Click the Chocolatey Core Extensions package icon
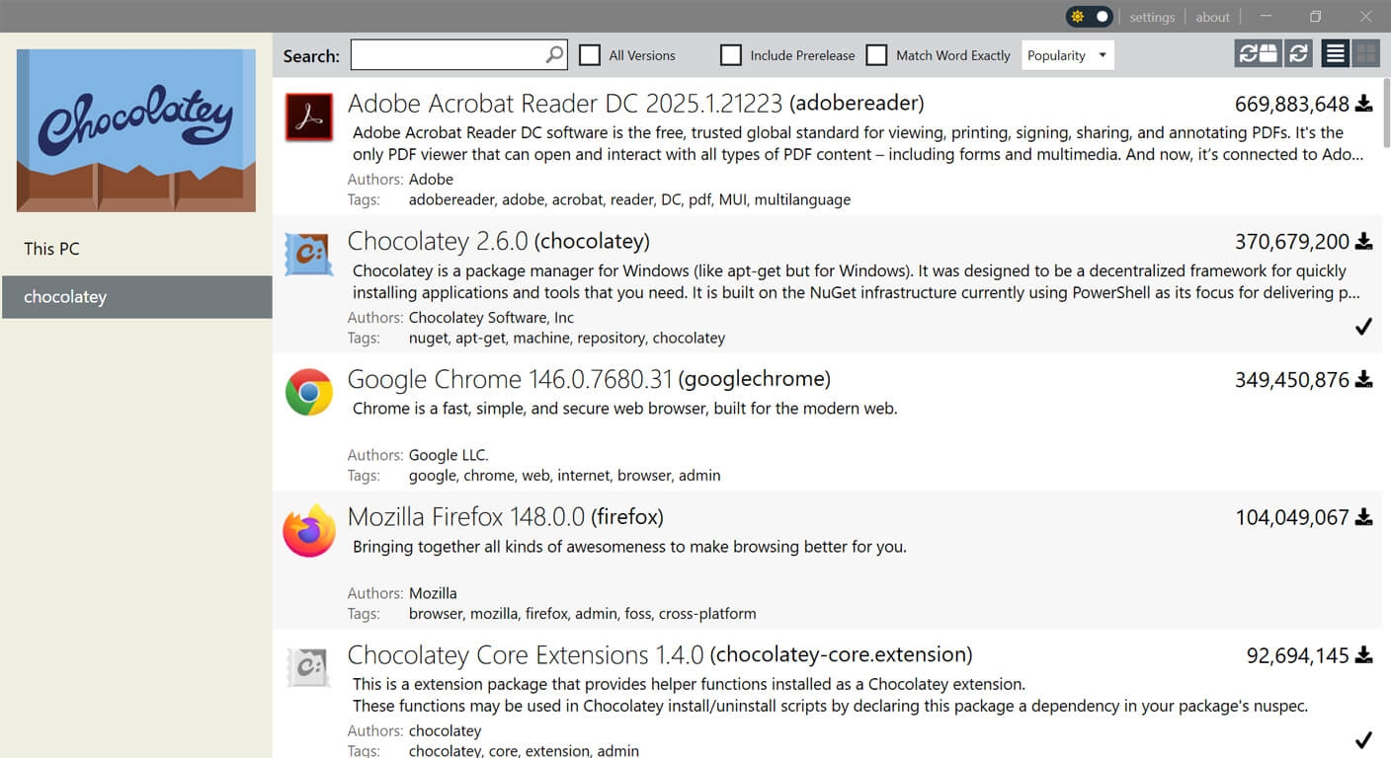 309,668
